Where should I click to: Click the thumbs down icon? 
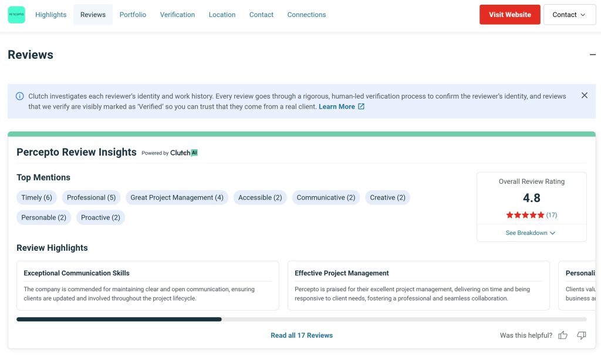(582, 335)
